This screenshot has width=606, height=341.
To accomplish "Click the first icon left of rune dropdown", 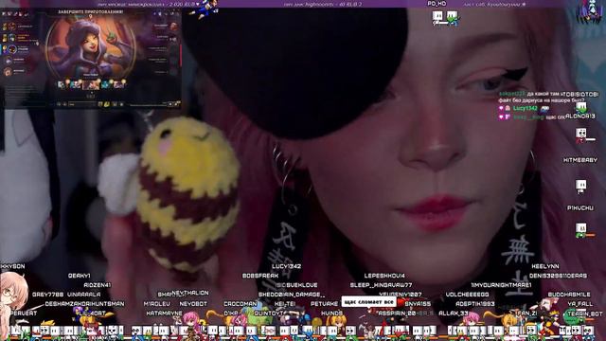I will (x=65, y=104).
